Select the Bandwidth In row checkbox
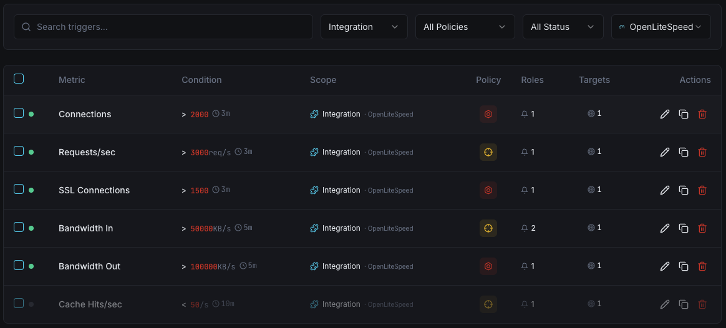 tap(19, 227)
